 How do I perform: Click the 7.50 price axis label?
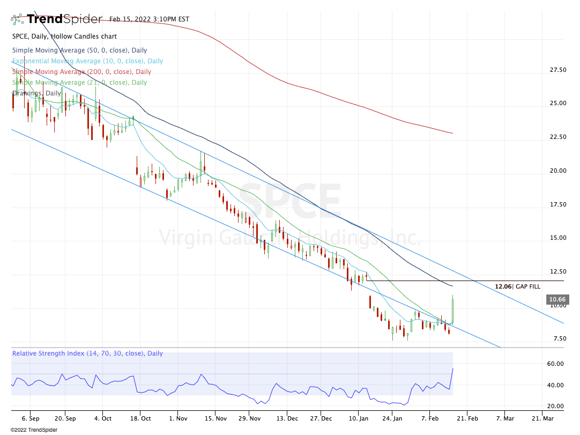click(560, 339)
